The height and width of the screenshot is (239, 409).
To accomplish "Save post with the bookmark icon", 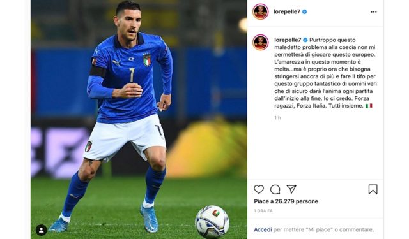I will (373, 189).
